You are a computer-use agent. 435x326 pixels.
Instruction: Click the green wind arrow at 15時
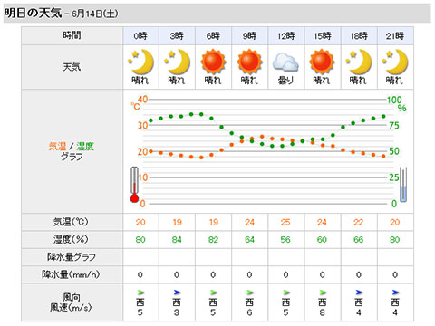point(323,292)
